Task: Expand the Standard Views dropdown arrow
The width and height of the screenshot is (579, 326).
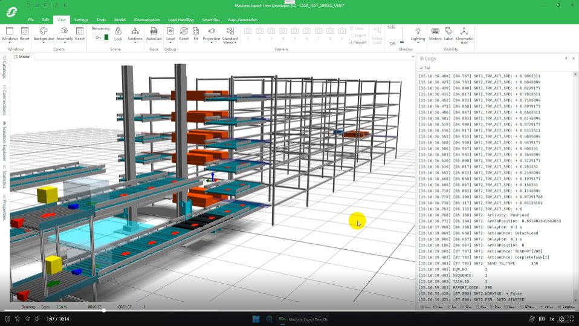Action: pos(235,42)
